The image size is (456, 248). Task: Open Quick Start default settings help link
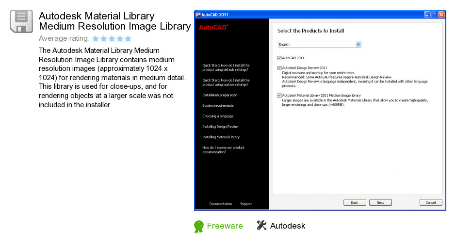tap(226, 67)
